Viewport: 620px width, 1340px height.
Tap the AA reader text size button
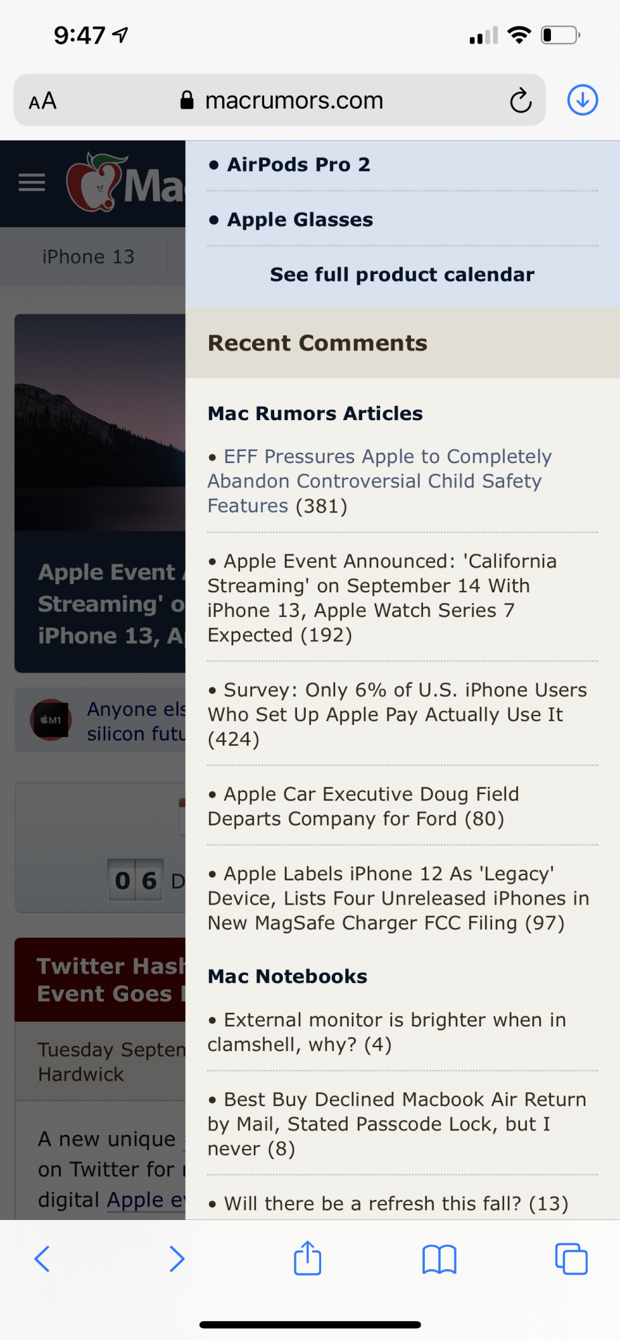click(x=43, y=101)
